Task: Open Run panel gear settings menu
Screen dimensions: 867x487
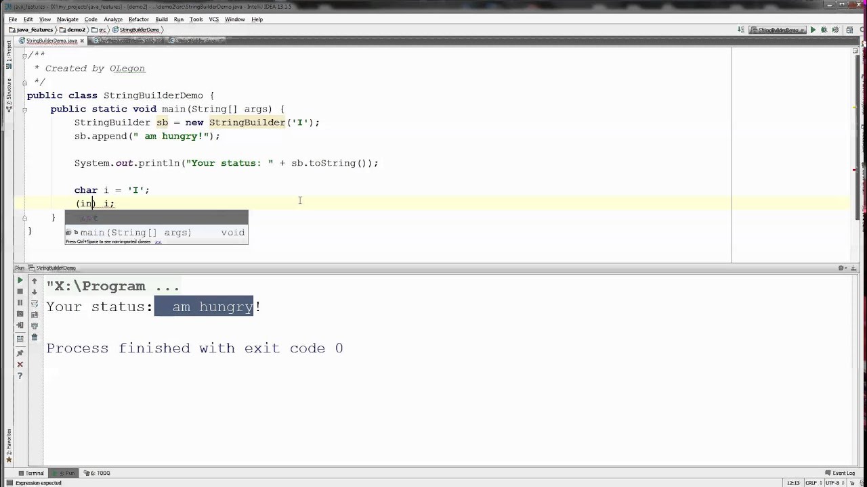Action: pyautogui.click(x=843, y=268)
